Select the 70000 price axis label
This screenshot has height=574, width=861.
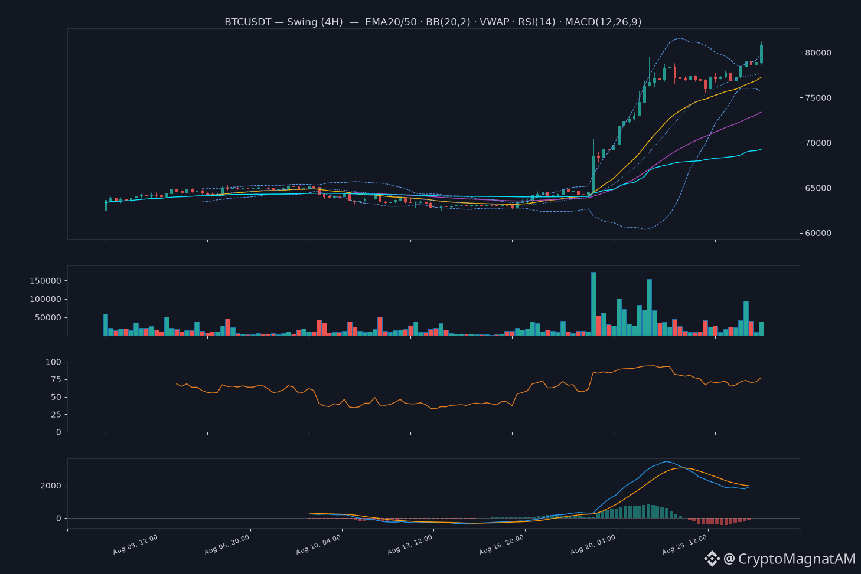[x=818, y=143]
